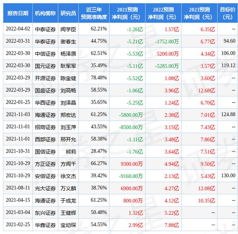
Task: Click the report date 2021-10-31
Action: point(18,151)
